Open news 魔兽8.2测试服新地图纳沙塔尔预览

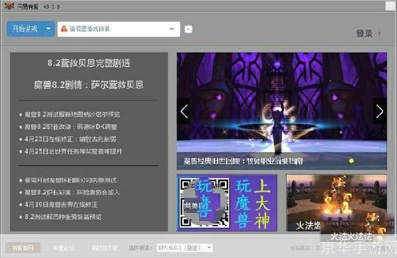(x=72, y=114)
